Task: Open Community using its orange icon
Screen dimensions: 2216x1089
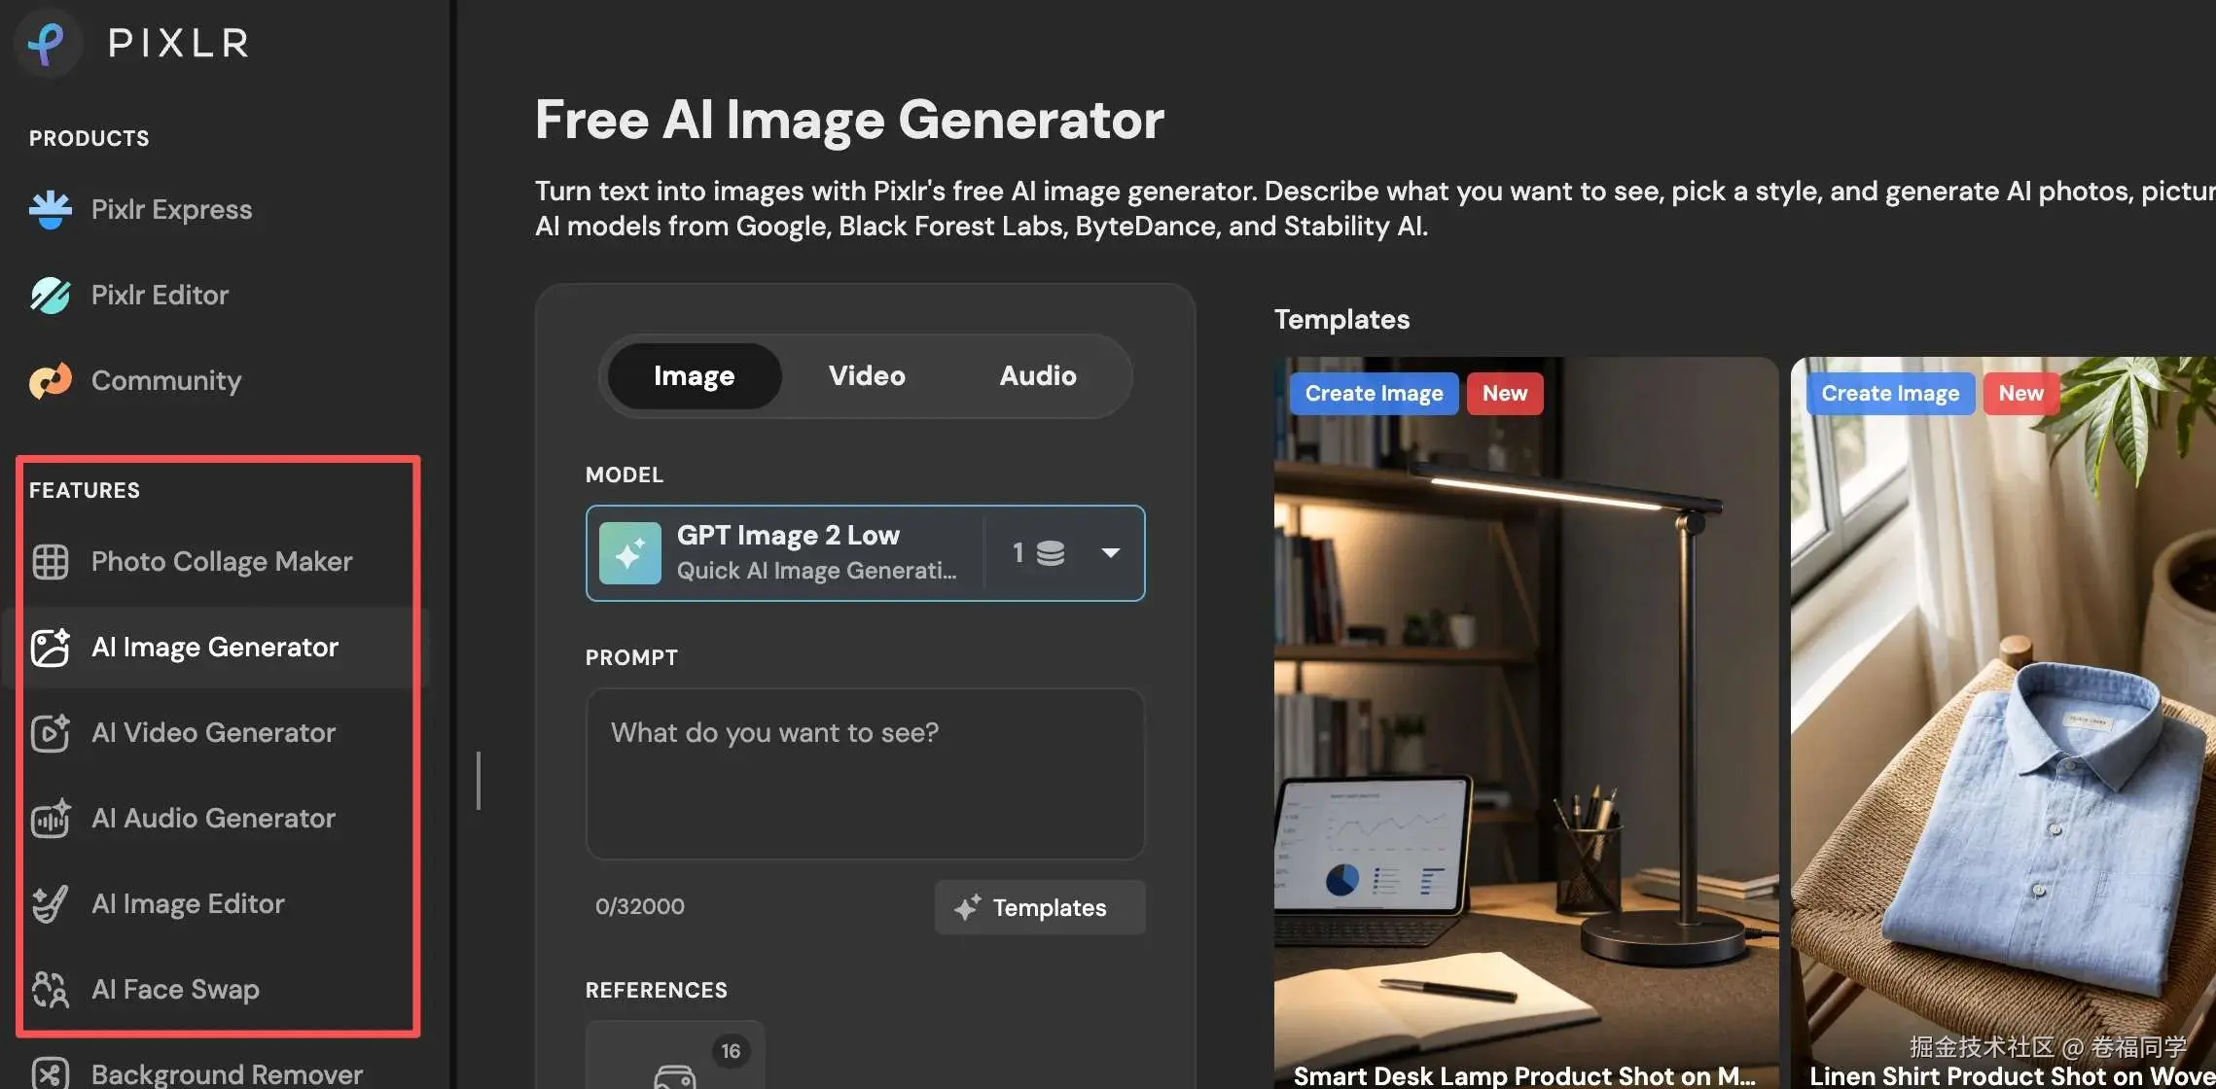Action: pyautogui.click(x=51, y=380)
